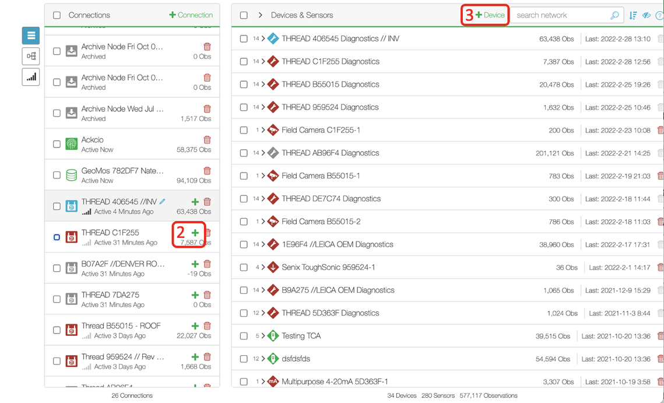Delete GeoMos 782DF7 connection via trash icon

pos(207,171)
